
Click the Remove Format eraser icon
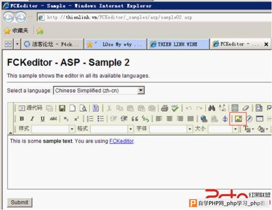pyautogui.click(x=246, y=108)
